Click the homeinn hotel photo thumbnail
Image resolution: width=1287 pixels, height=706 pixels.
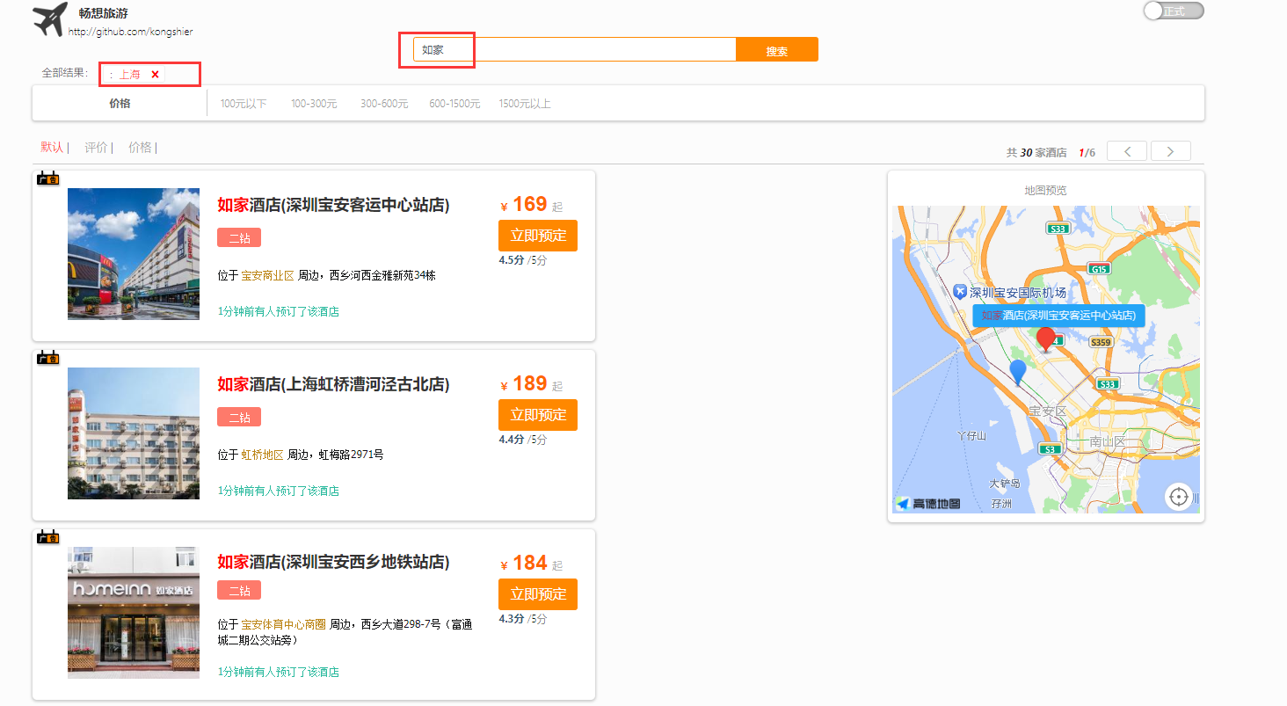point(133,613)
